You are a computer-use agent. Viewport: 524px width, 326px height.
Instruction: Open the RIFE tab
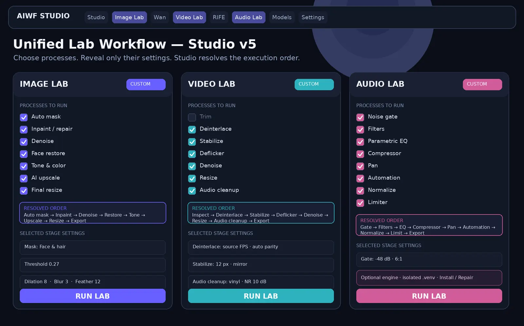click(x=219, y=17)
